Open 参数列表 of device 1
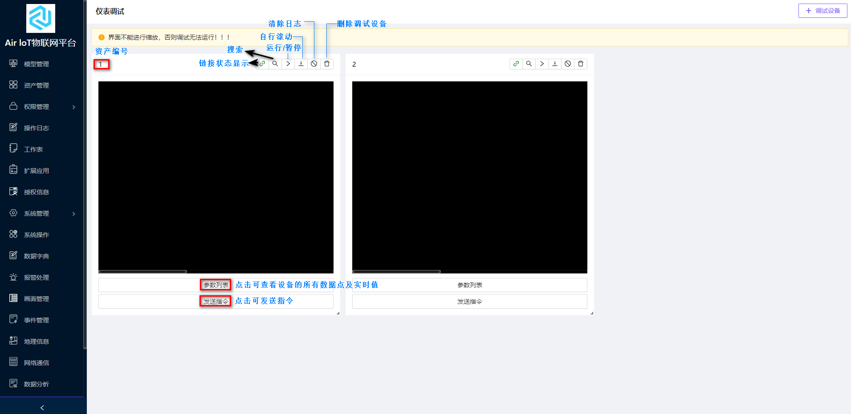851x414 pixels. click(x=216, y=285)
